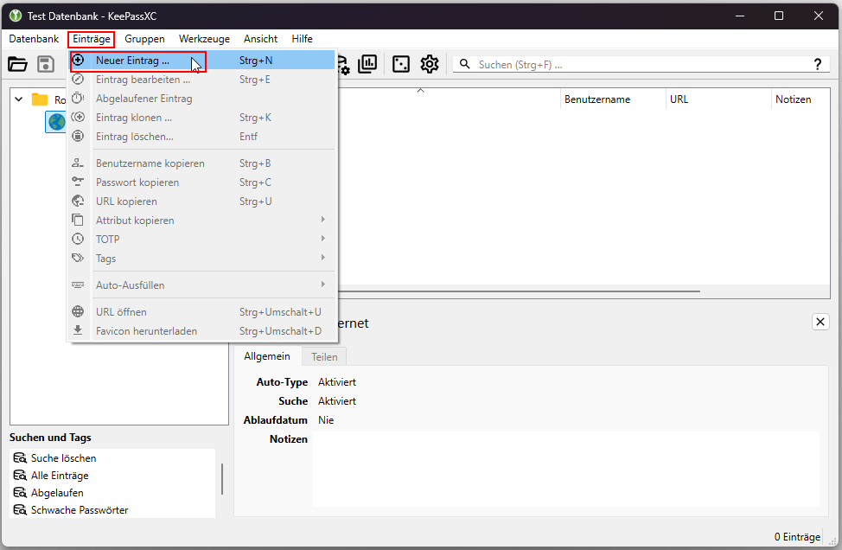Open settings gear icon in toolbar

pos(430,64)
